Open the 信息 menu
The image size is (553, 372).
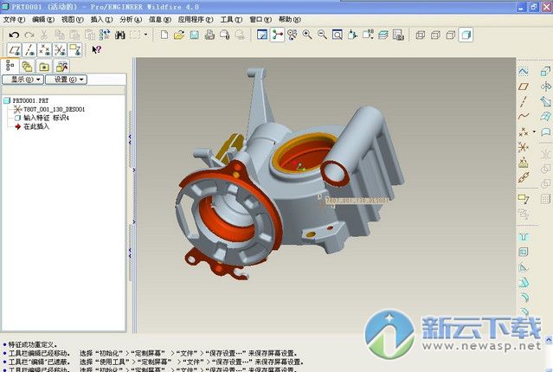click(x=160, y=19)
